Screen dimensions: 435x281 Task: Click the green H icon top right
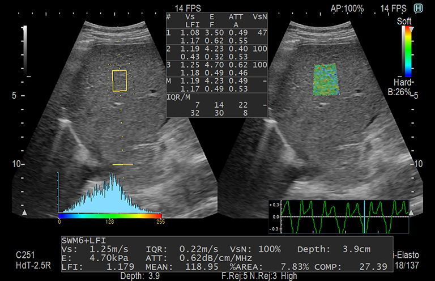click(418, 7)
